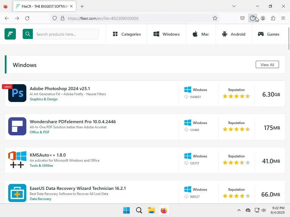Click the Adobe Photoshop Ps icon
This screenshot has width=290, height=217.
17,93
